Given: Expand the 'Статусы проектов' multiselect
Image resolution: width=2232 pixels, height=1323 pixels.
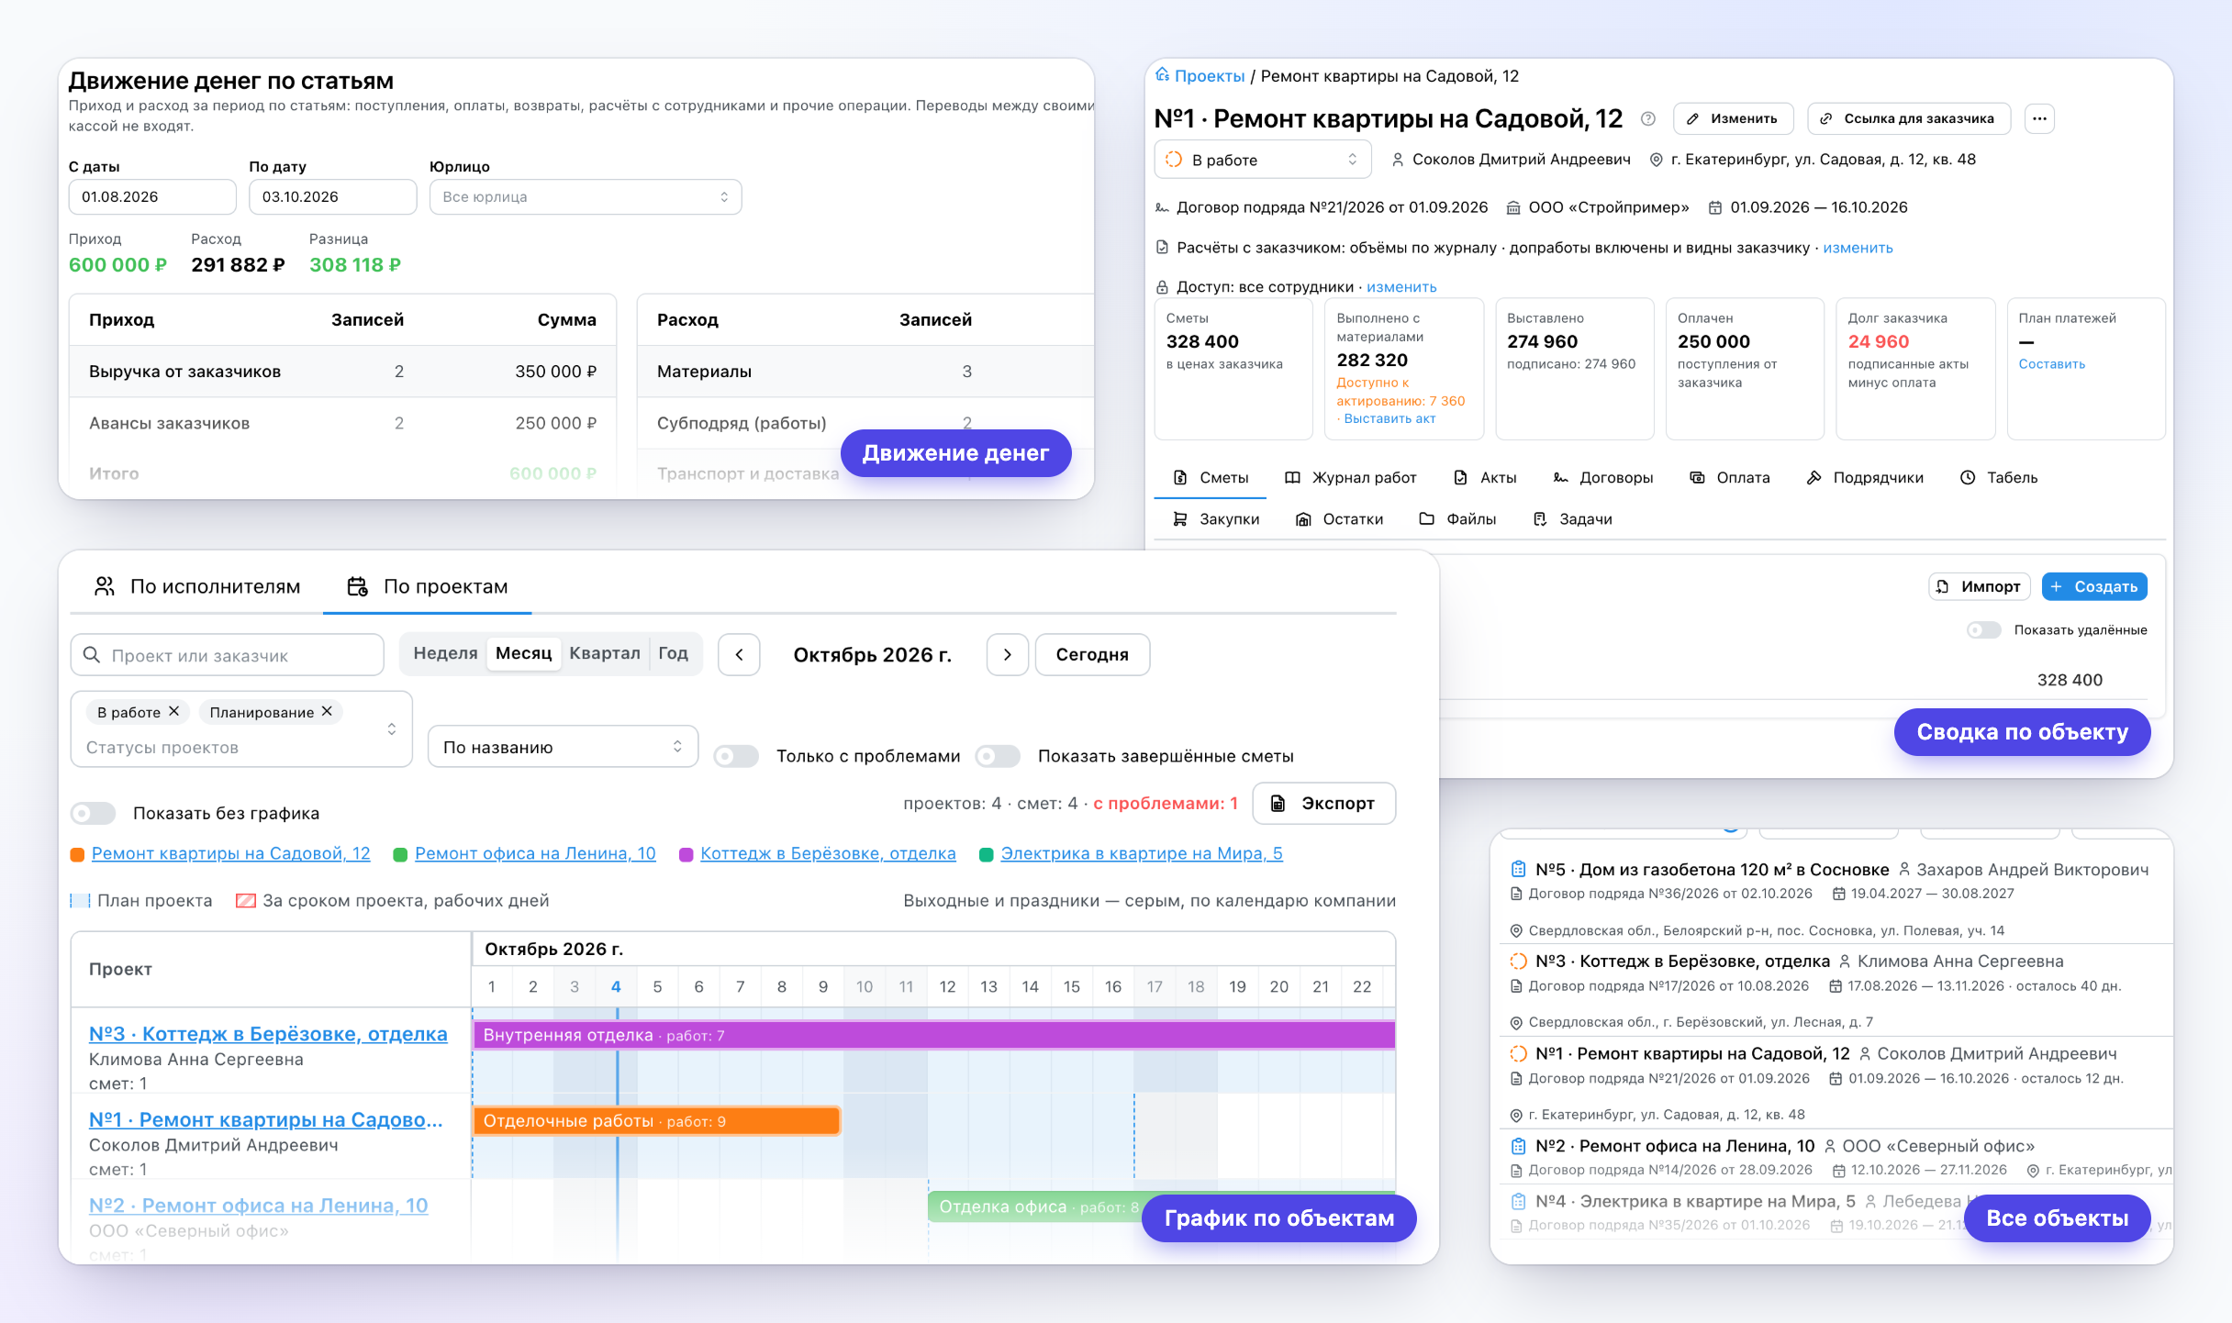Looking at the screenshot, I should [x=241, y=729].
